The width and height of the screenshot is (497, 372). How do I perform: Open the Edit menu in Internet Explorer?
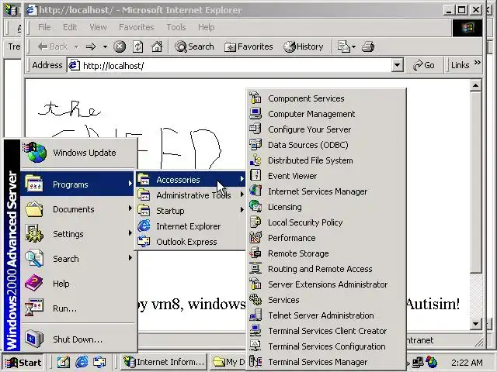[x=70, y=27]
